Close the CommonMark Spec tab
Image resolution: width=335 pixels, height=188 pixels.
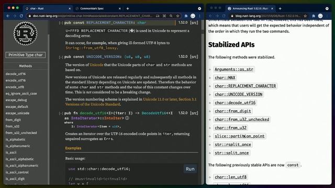pyautogui.click(x=120, y=8)
